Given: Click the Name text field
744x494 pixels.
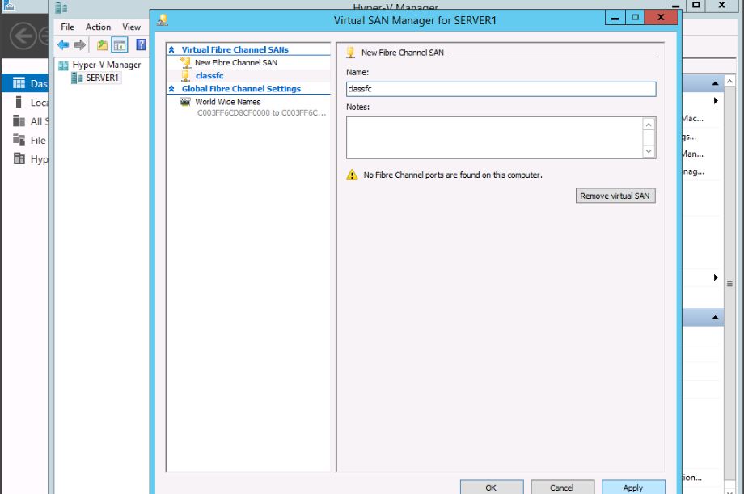Looking at the screenshot, I should [500, 90].
